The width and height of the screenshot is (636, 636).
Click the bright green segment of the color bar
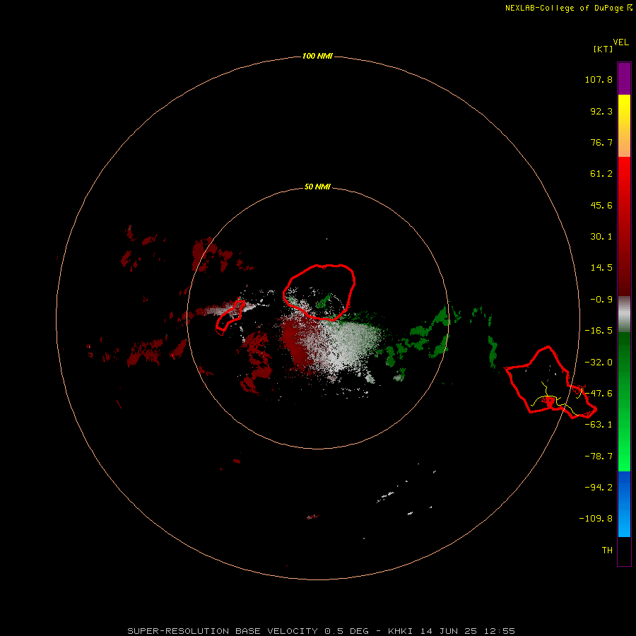624,401
